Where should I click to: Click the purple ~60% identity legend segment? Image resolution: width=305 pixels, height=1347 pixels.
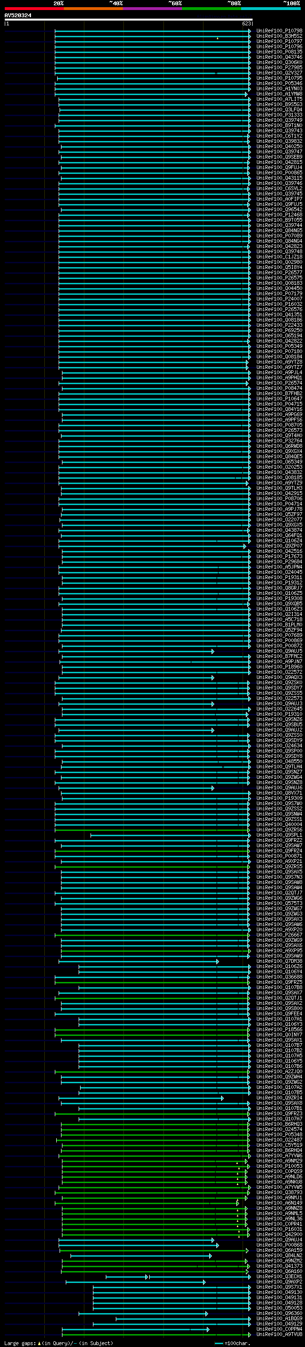[153, 9]
